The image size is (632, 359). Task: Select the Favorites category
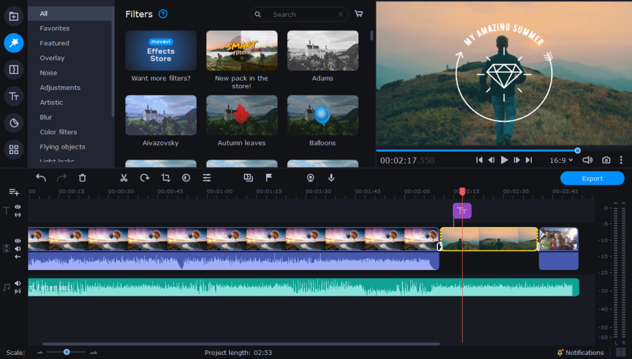pyautogui.click(x=55, y=28)
